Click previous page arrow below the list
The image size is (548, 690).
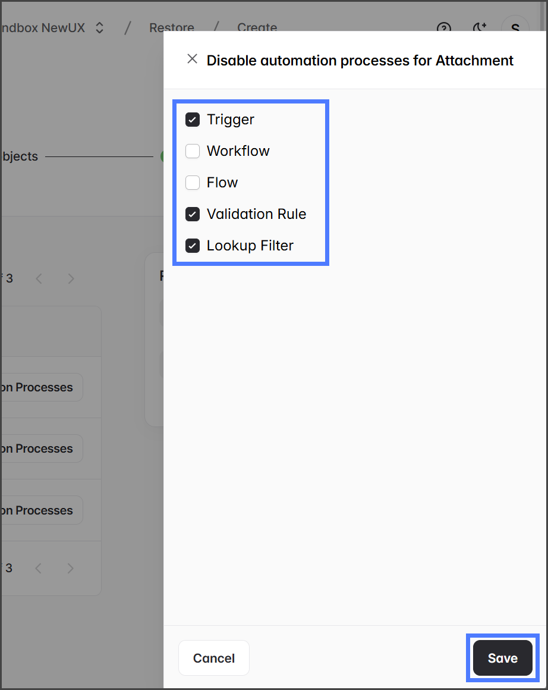[x=39, y=568]
